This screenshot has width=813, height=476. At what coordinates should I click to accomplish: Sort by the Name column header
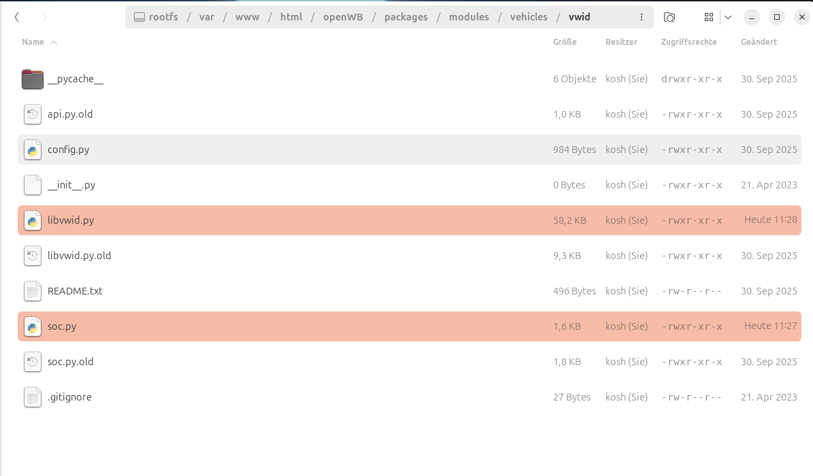click(x=33, y=42)
